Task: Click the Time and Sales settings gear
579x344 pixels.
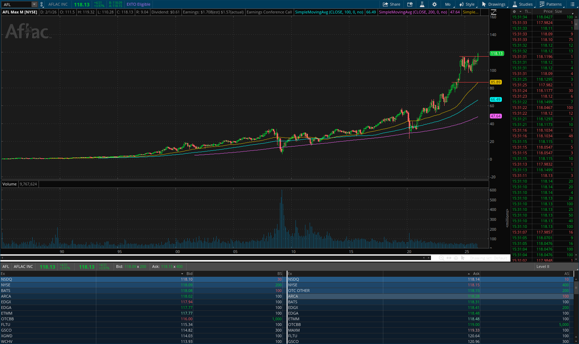Action: [x=514, y=11]
